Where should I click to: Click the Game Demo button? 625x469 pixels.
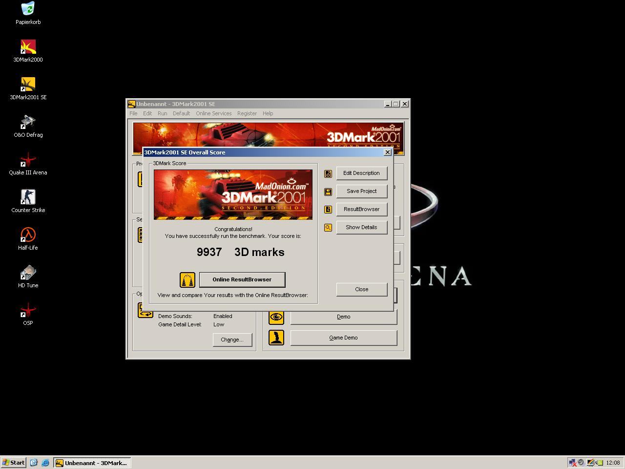[x=344, y=338]
